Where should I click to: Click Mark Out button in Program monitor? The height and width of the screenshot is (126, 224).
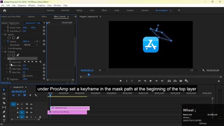coord(132,81)
